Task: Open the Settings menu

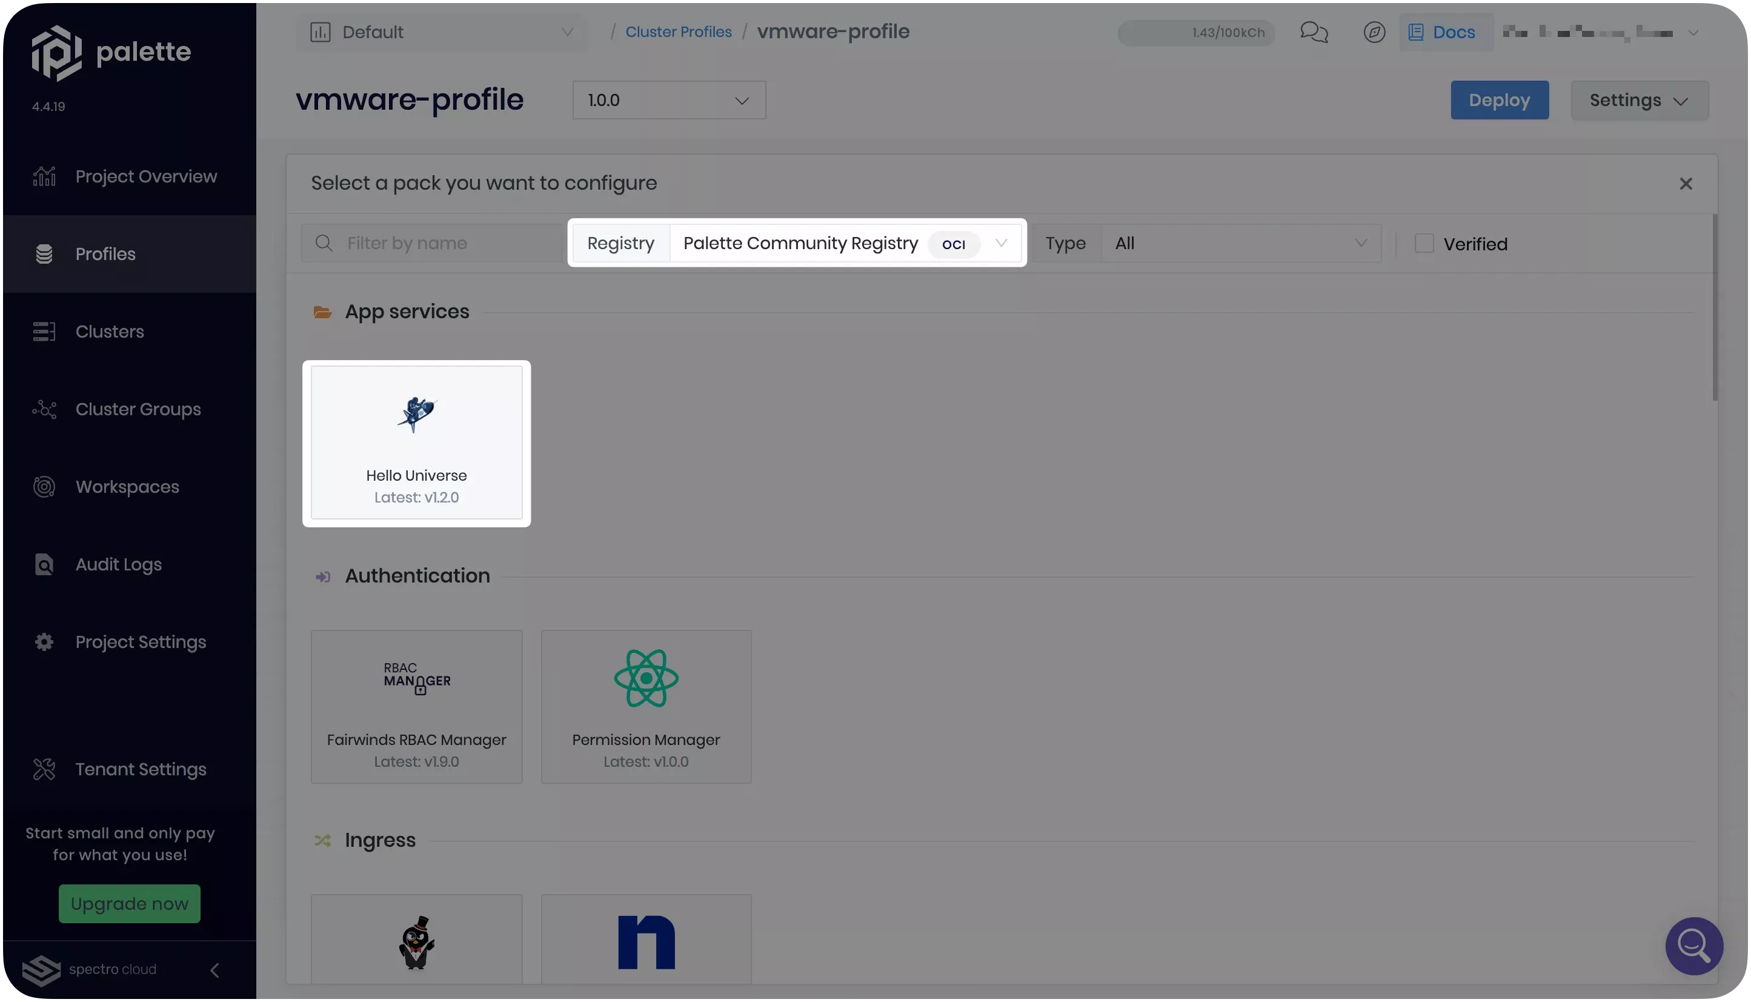Action: [x=1639, y=100]
